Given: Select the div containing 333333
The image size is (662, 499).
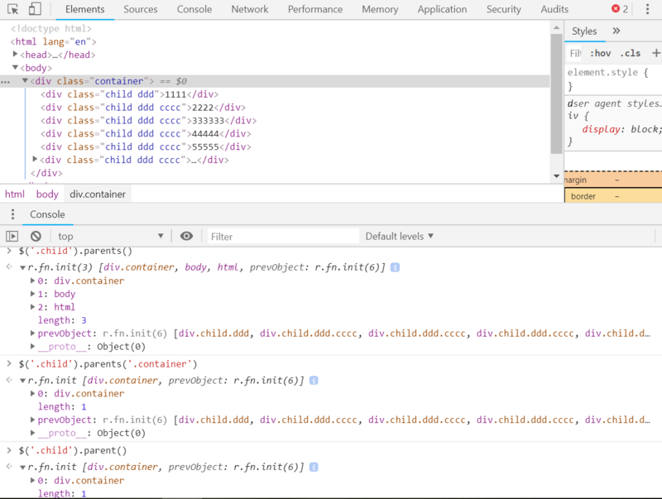Looking at the screenshot, I should click(148, 120).
